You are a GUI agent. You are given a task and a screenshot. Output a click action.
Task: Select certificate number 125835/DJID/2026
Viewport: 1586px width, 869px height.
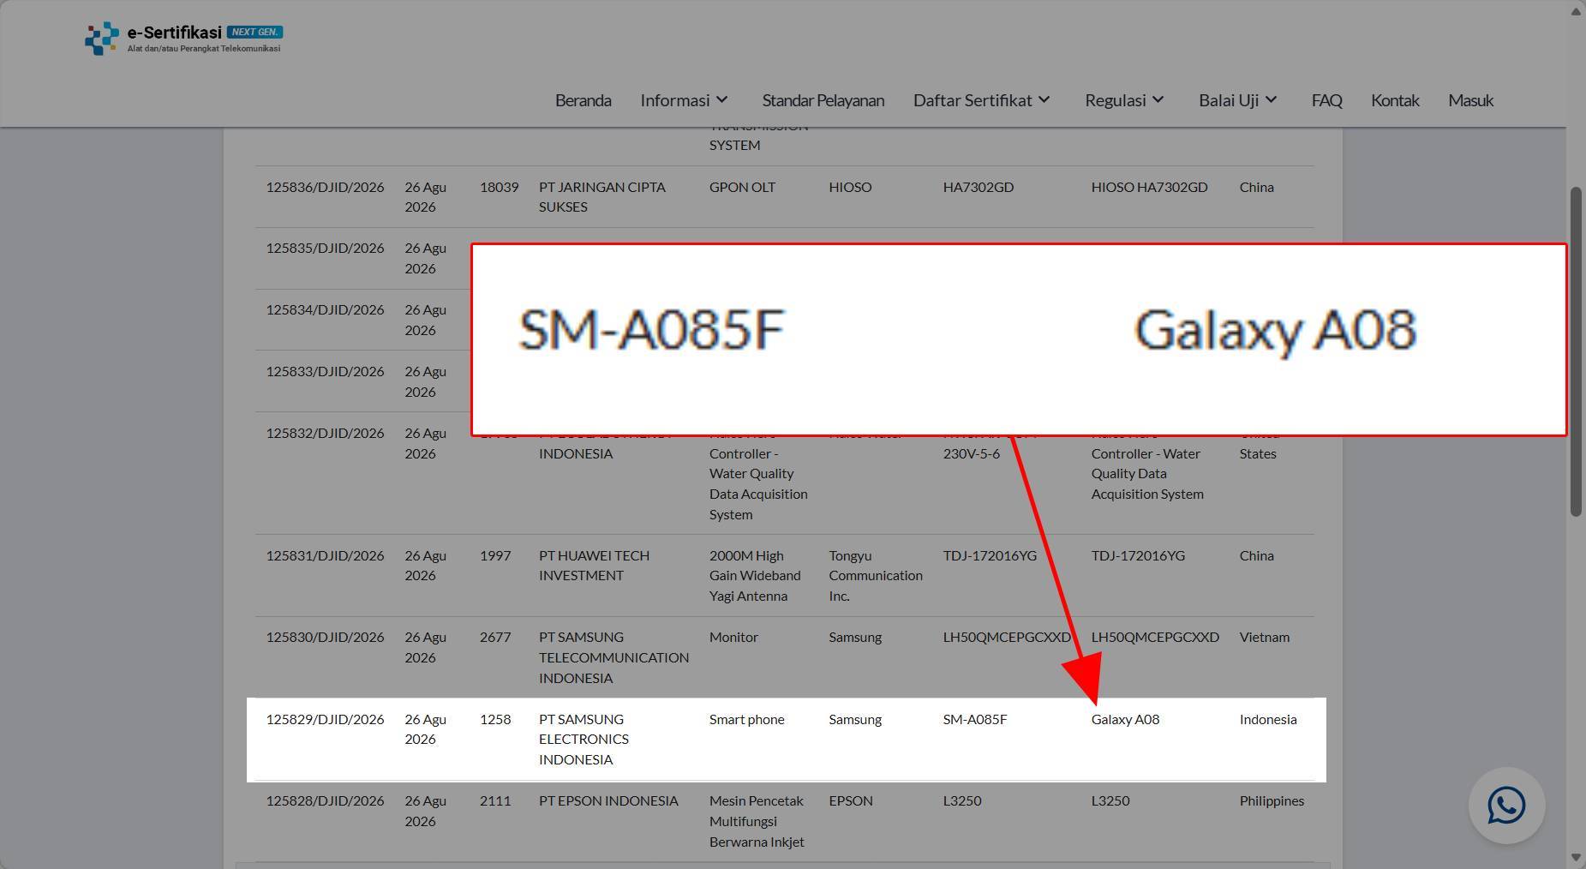coord(325,248)
